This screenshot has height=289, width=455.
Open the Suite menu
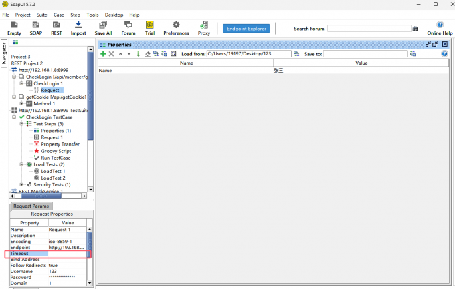pyautogui.click(x=41, y=15)
